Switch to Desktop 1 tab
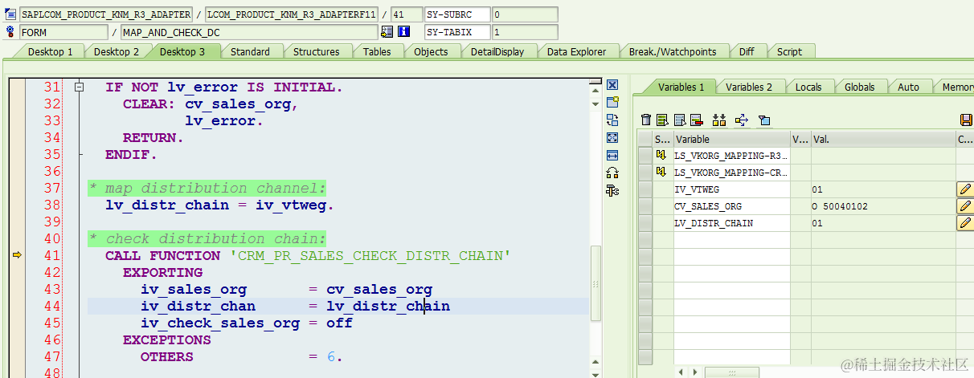 point(51,51)
